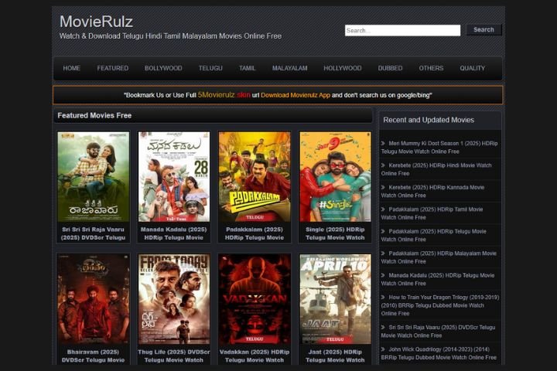Open Thug Life movie poster thumbnail
Viewport: 557px width, 371px height.
(174, 299)
